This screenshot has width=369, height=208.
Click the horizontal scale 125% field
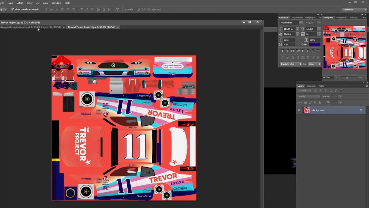point(315,40)
